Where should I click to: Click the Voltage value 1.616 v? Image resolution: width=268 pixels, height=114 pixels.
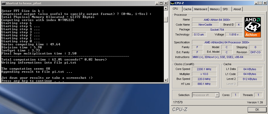click(234, 34)
